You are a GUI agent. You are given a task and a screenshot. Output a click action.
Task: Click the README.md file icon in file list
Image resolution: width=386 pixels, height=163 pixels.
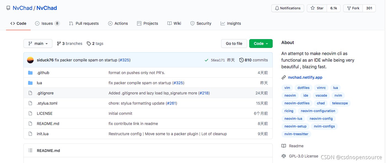point(30,124)
